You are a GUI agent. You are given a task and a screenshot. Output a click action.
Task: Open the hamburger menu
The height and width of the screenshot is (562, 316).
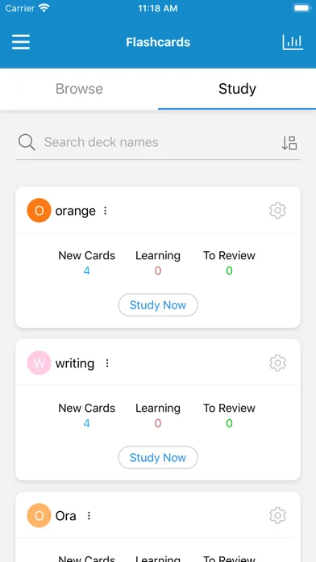pyautogui.click(x=21, y=42)
